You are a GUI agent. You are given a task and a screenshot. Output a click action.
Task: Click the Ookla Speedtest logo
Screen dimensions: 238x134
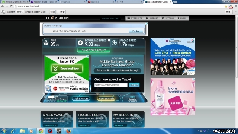58,18
